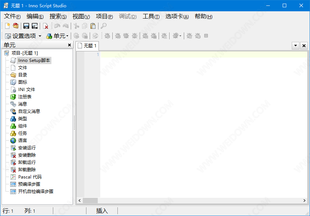Select the 图标 item in the tree
This screenshot has width=310, height=216.
point(23,82)
